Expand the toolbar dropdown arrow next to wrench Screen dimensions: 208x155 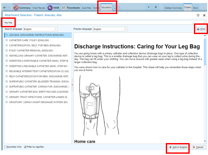click(149, 7)
